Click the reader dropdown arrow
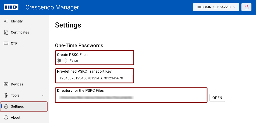The width and height of the screenshot is (256, 123). (234, 7)
